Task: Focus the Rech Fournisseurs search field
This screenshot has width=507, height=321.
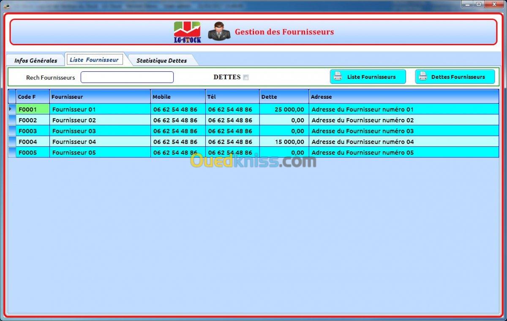Action: tap(127, 77)
